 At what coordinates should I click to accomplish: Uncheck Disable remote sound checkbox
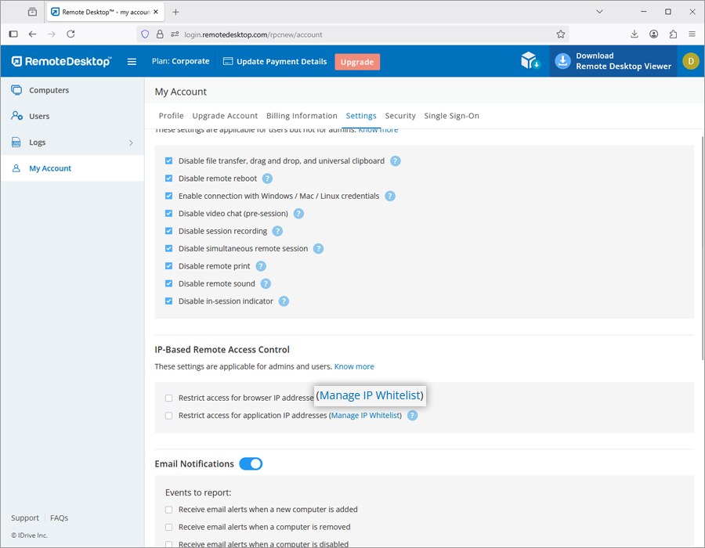(x=168, y=283)
